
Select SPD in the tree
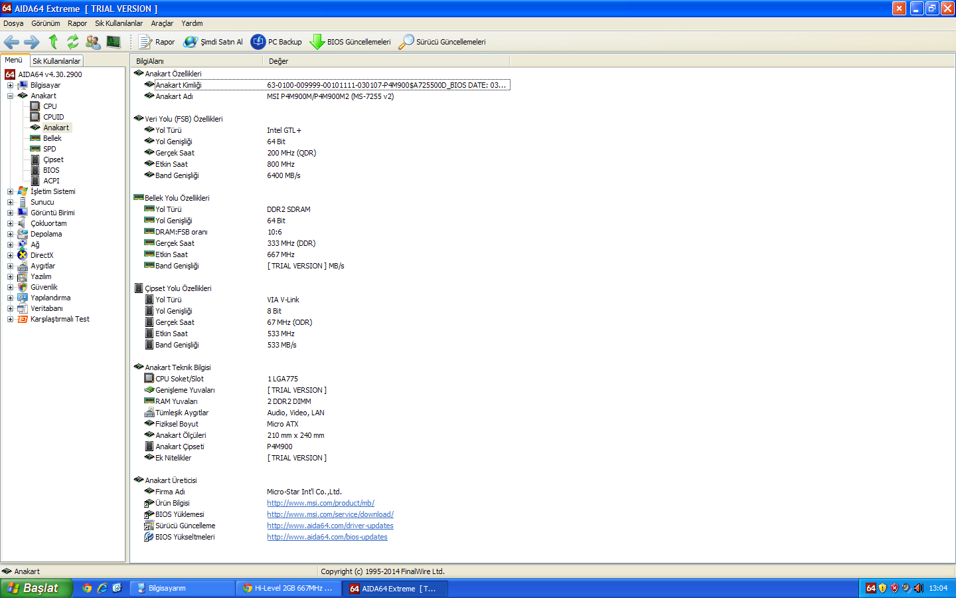point(50,149)
